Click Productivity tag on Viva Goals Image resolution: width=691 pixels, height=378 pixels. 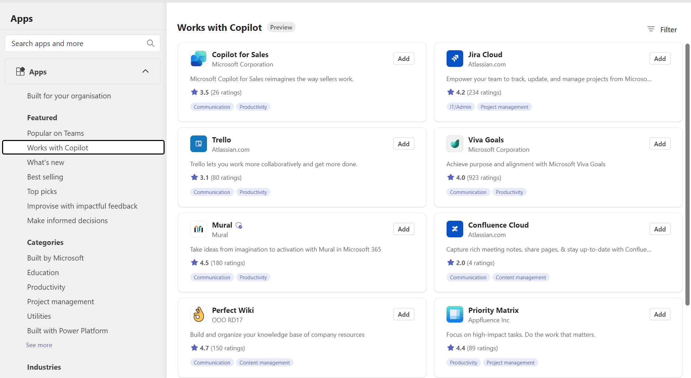click(509, 192)
